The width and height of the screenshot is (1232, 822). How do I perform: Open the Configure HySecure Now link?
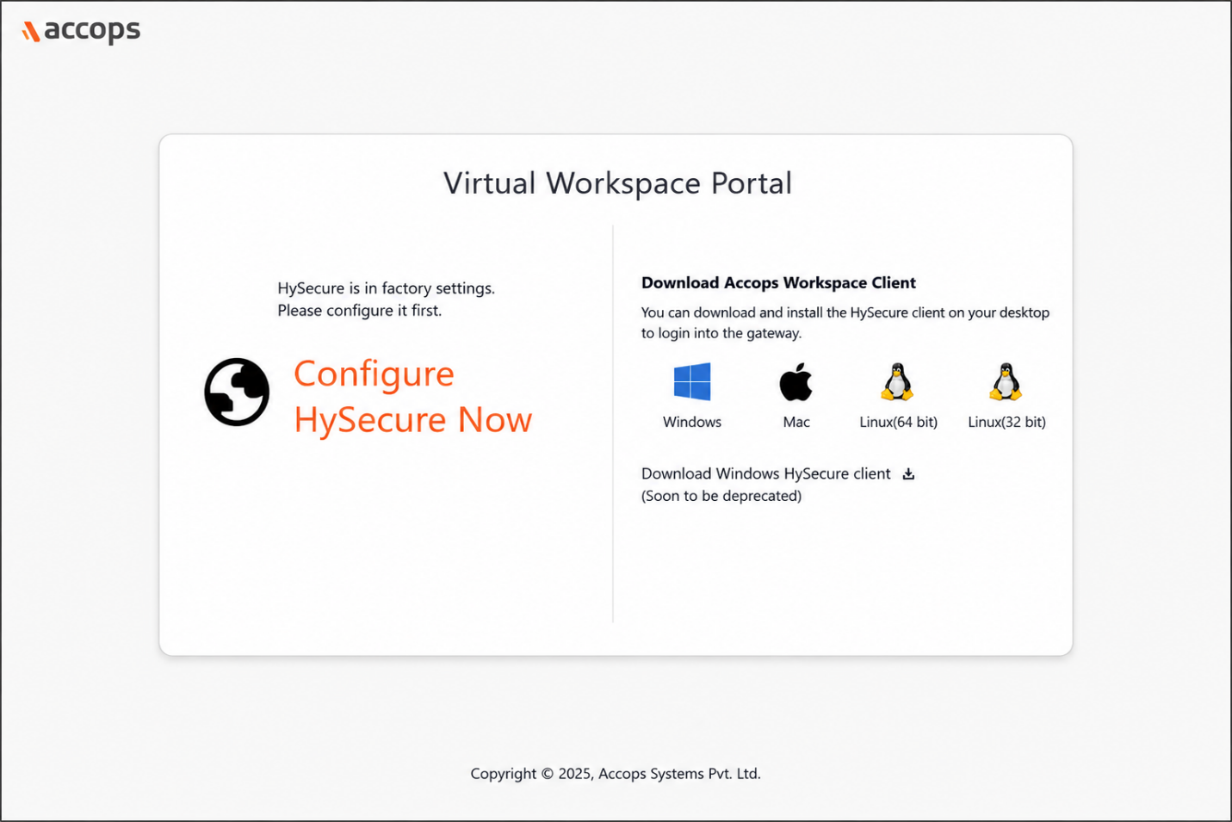pyautogui.click(x=412, y=397)
